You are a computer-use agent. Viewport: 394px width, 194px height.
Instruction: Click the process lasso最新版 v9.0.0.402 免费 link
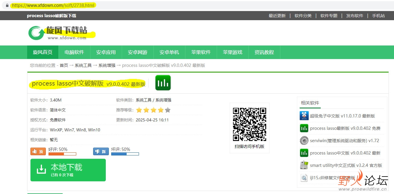345,128
